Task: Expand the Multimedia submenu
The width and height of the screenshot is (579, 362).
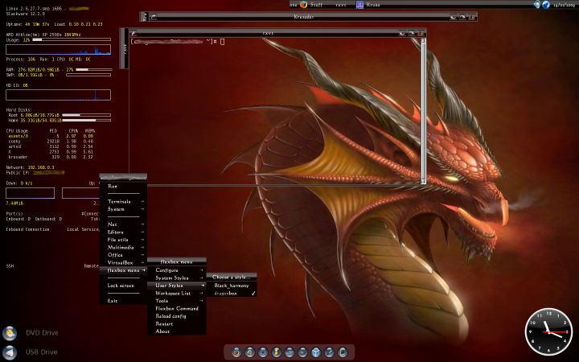Action: 123,247
